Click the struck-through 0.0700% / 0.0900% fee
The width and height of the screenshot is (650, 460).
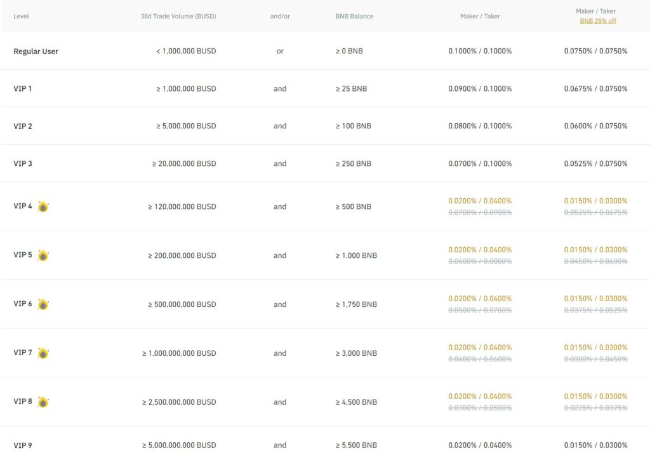(480, 213)
